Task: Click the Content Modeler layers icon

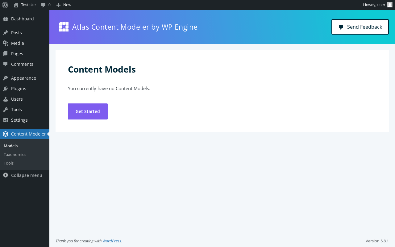Action: tap(6, 134)
